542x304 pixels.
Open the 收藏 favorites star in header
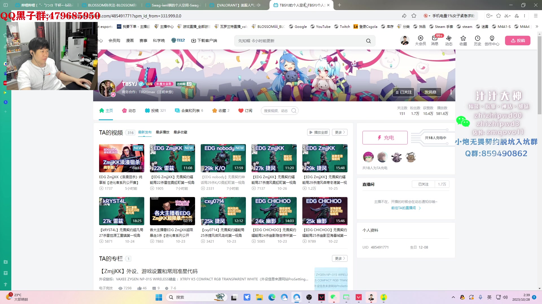tap(463, 41)
